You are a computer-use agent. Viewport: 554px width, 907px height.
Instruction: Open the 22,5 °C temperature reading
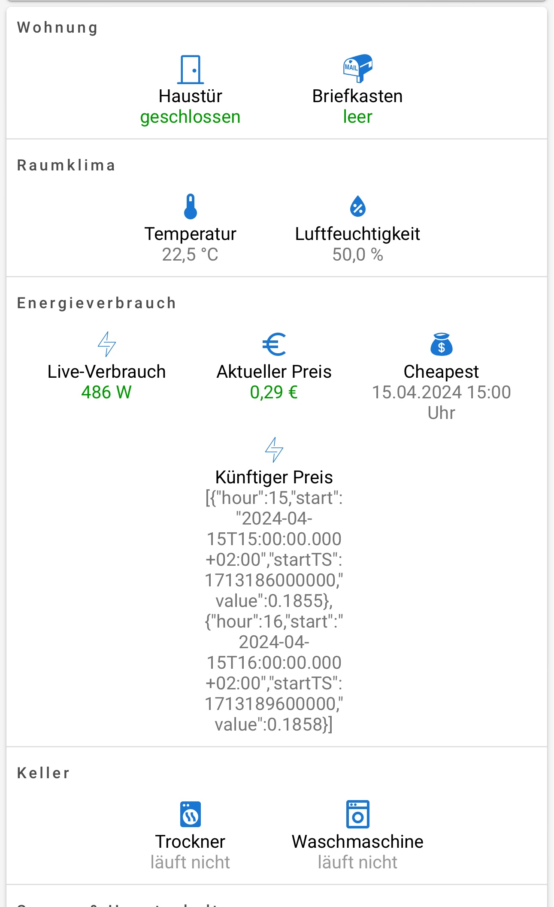[190, 255]
